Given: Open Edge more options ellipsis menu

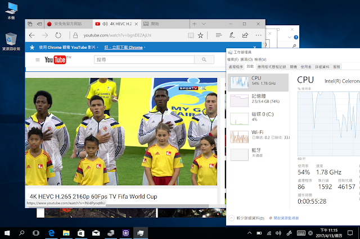Looking at the screenshot, I should click(x=259, y=35).
